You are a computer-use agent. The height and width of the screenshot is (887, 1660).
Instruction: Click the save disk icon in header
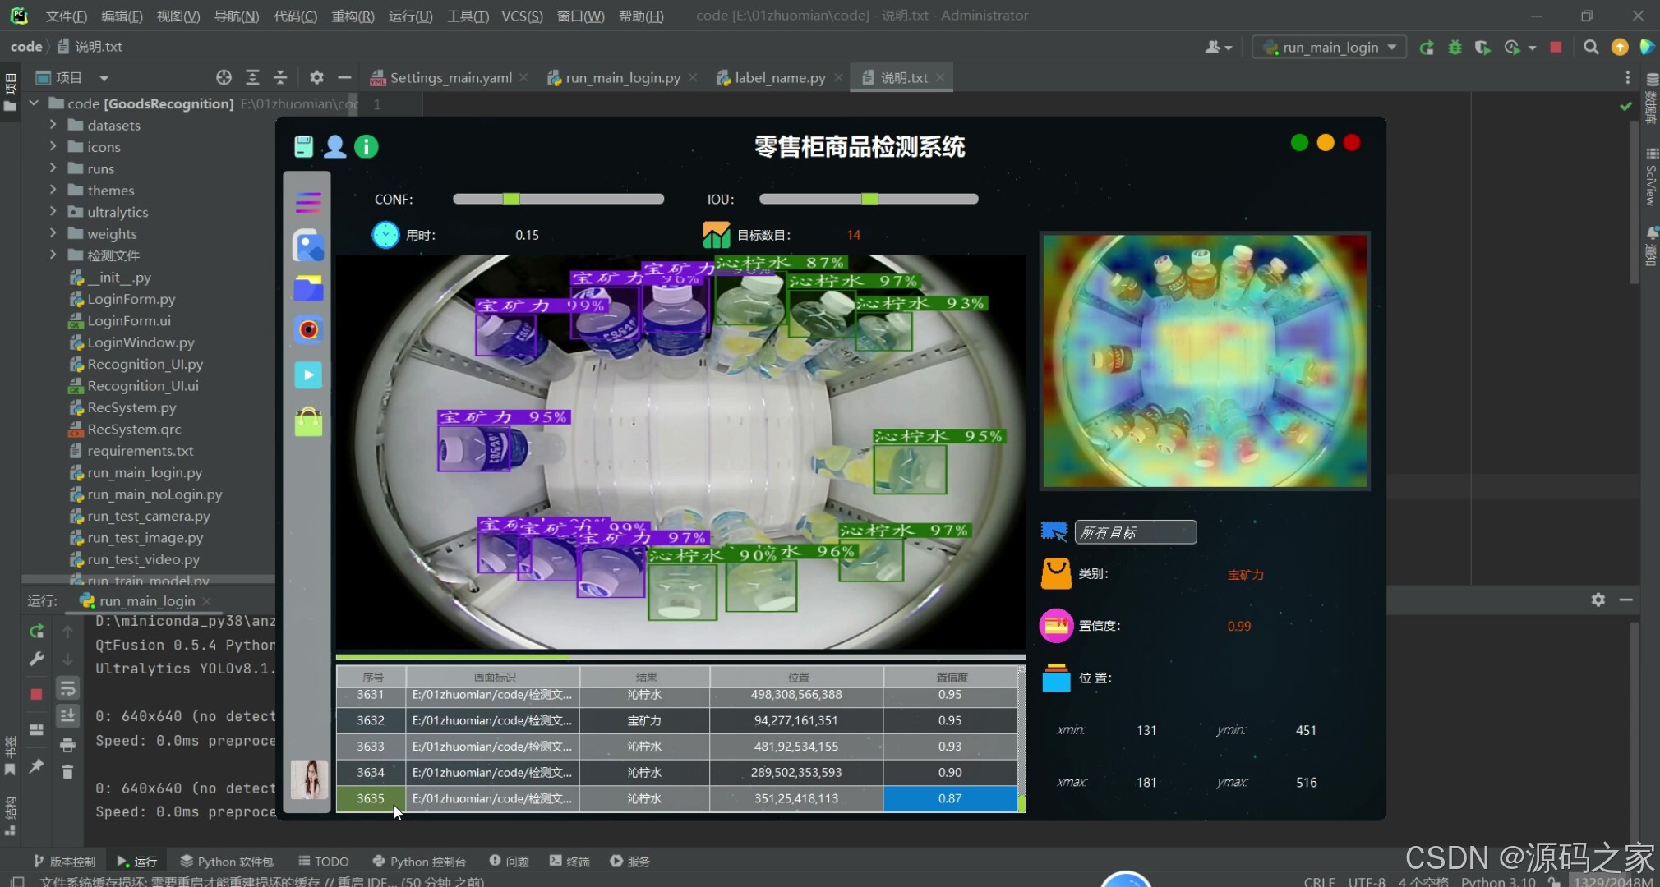(303, 147)
